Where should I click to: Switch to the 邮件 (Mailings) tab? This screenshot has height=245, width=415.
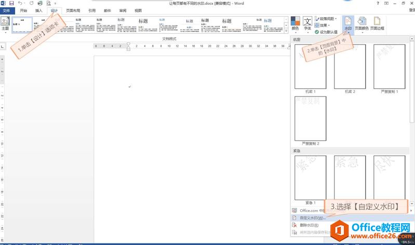click(x=108, y=10)
